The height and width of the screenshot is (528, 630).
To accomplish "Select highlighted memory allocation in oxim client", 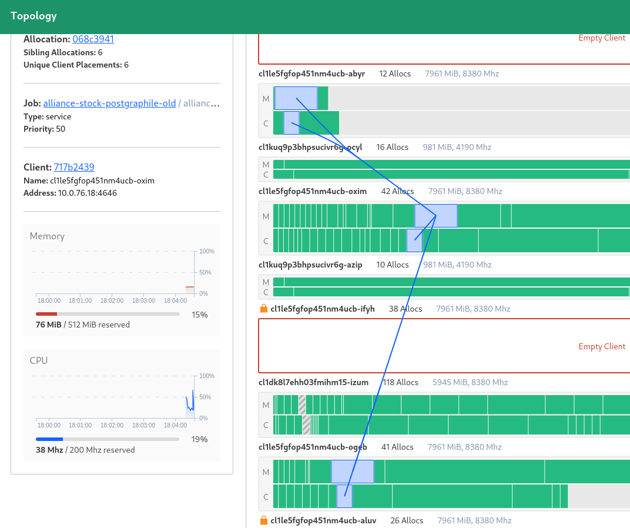I will (436, 216).
